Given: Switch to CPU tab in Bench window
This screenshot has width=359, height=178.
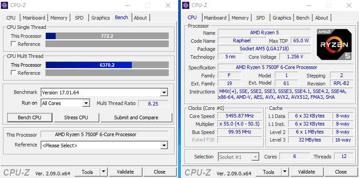Looking at the screenshot, I should (11, 18).
